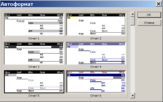Click the Отчет 3 caption label
Viewport: 163px width, 102px height.
(x=34, y=67)
